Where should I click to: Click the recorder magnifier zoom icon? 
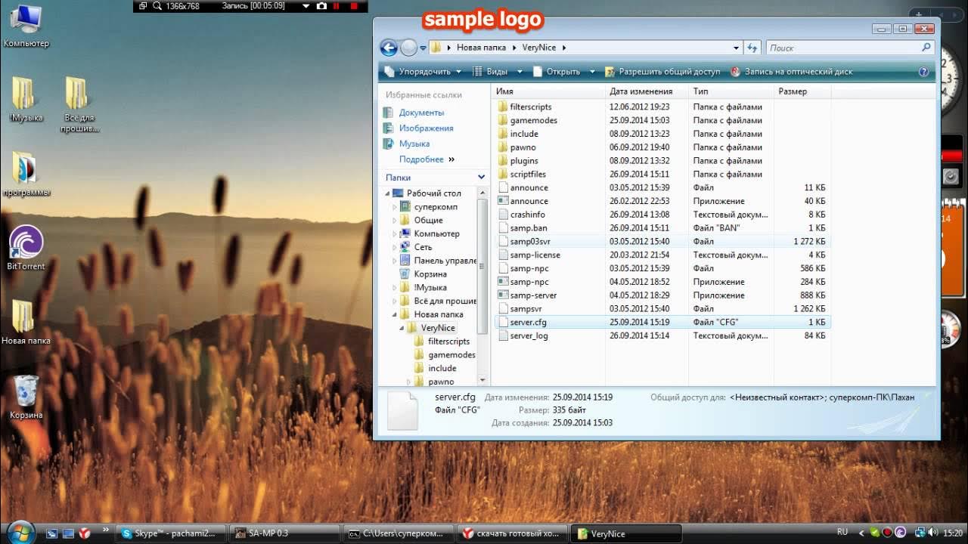click(157, 6)
